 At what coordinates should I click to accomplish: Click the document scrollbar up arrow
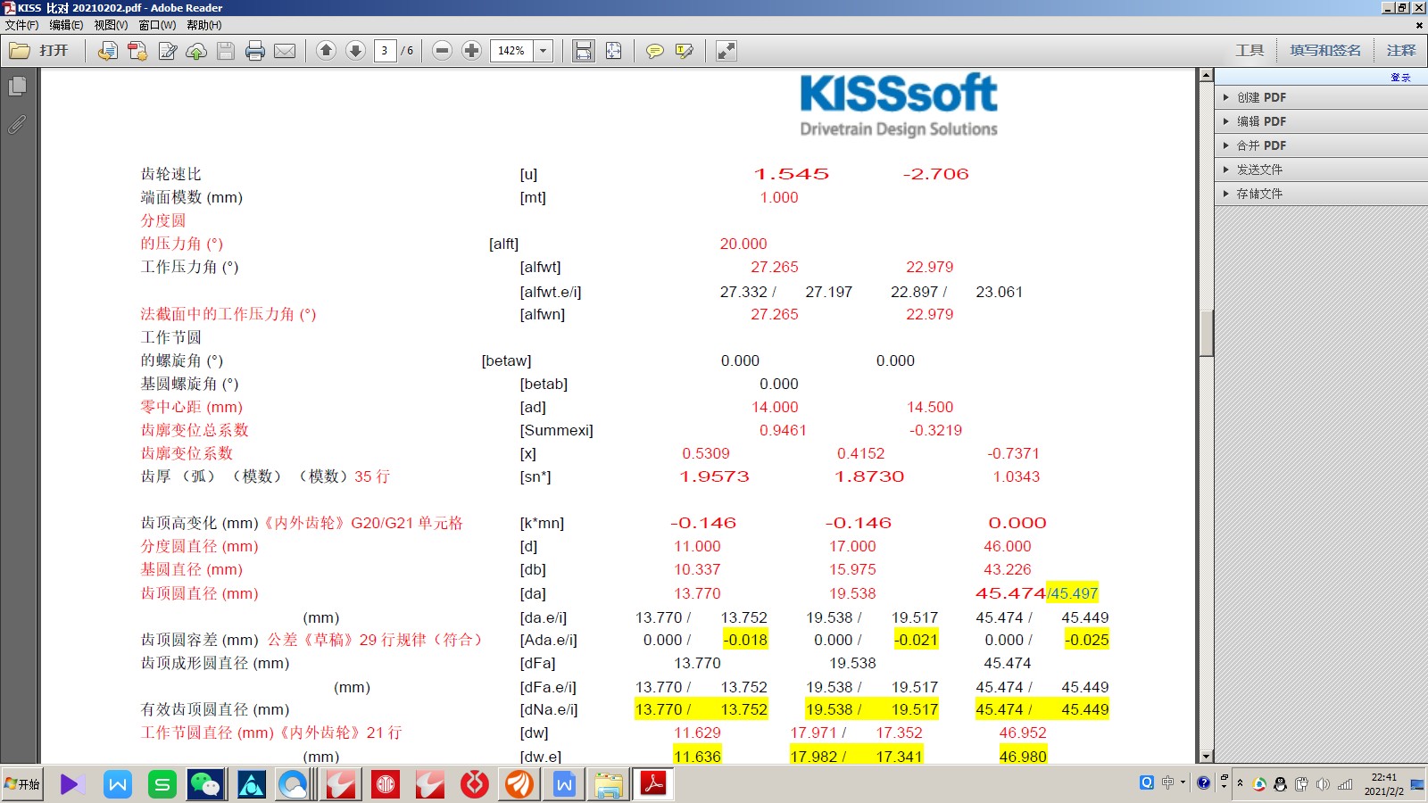(x=1206, y=76)
